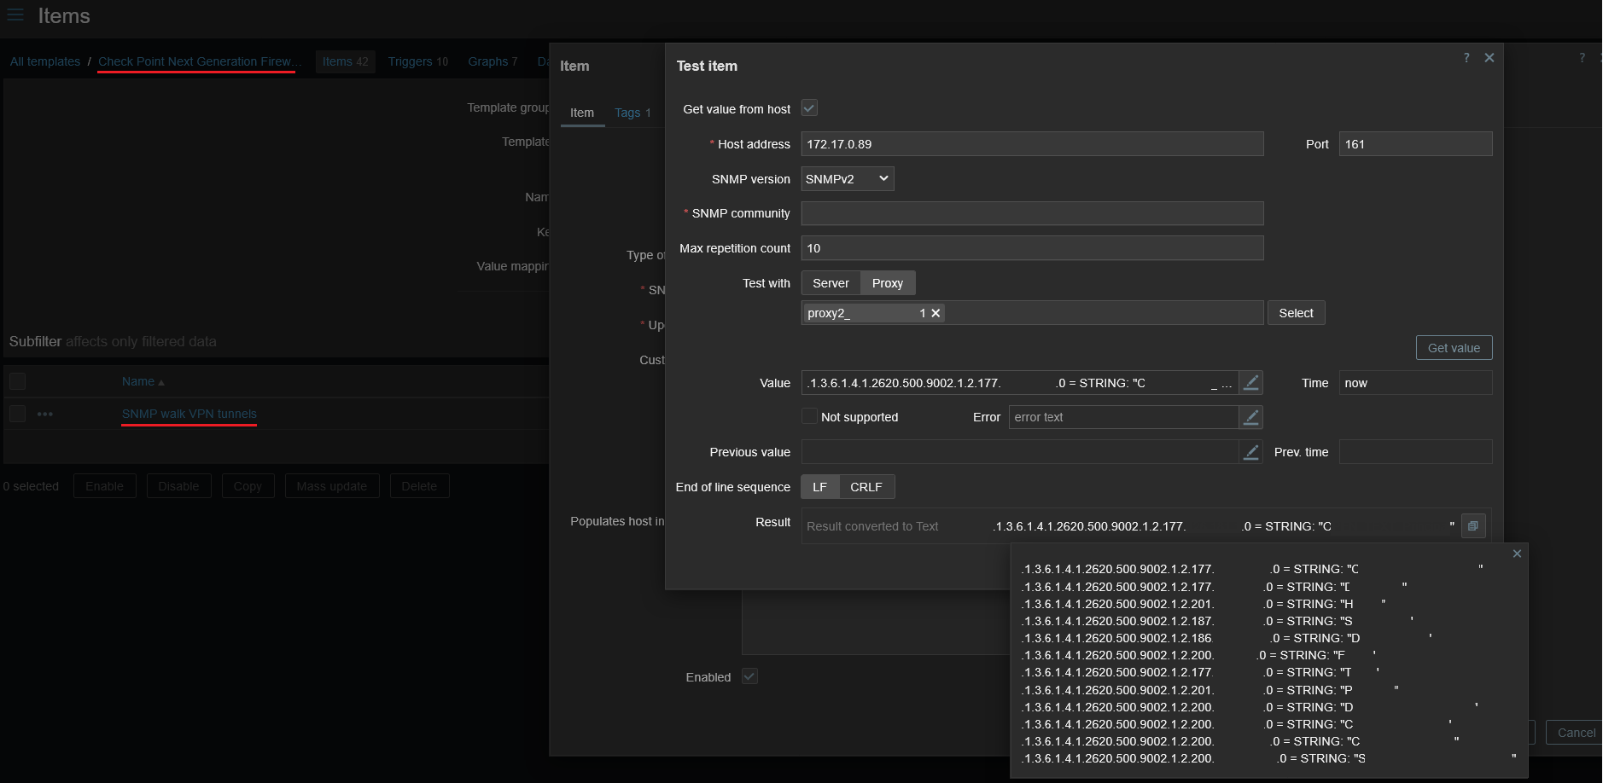Click the pencil icon beside Error field
Screen dimensions: 1603x783
tap(1250, 417)
